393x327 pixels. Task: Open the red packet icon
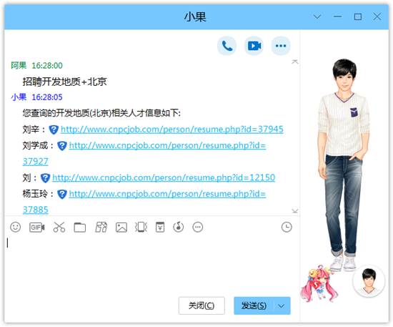pyautogui.click(x=160, y=227)
